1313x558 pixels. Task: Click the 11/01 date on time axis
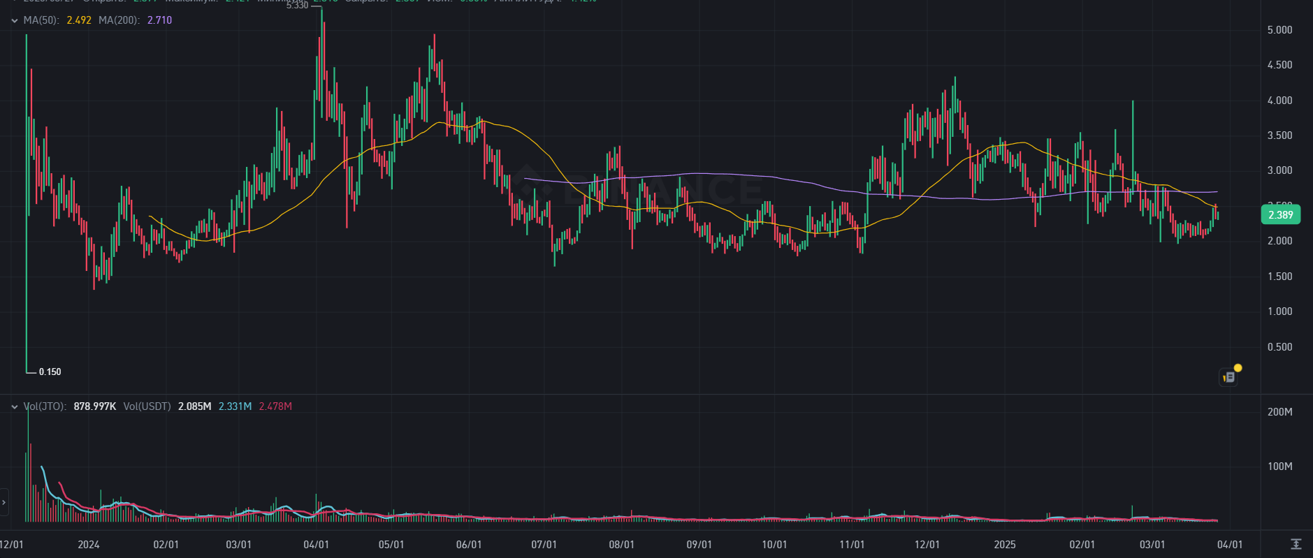click(x=852, y=545)
